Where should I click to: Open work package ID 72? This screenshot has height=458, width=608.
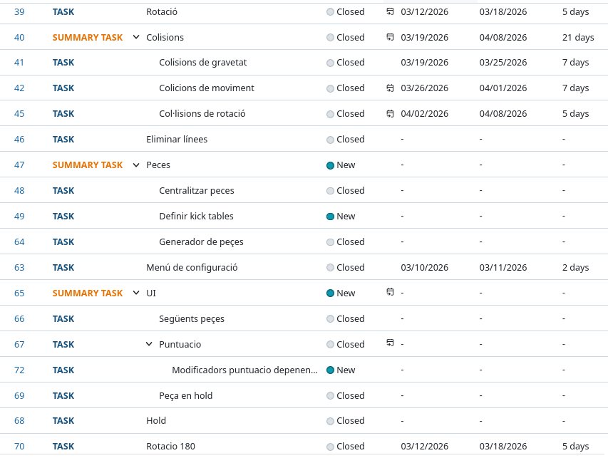(x=19, y=370)
